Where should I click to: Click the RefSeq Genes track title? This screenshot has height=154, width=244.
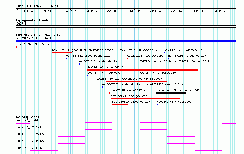[x=28, y=117]
